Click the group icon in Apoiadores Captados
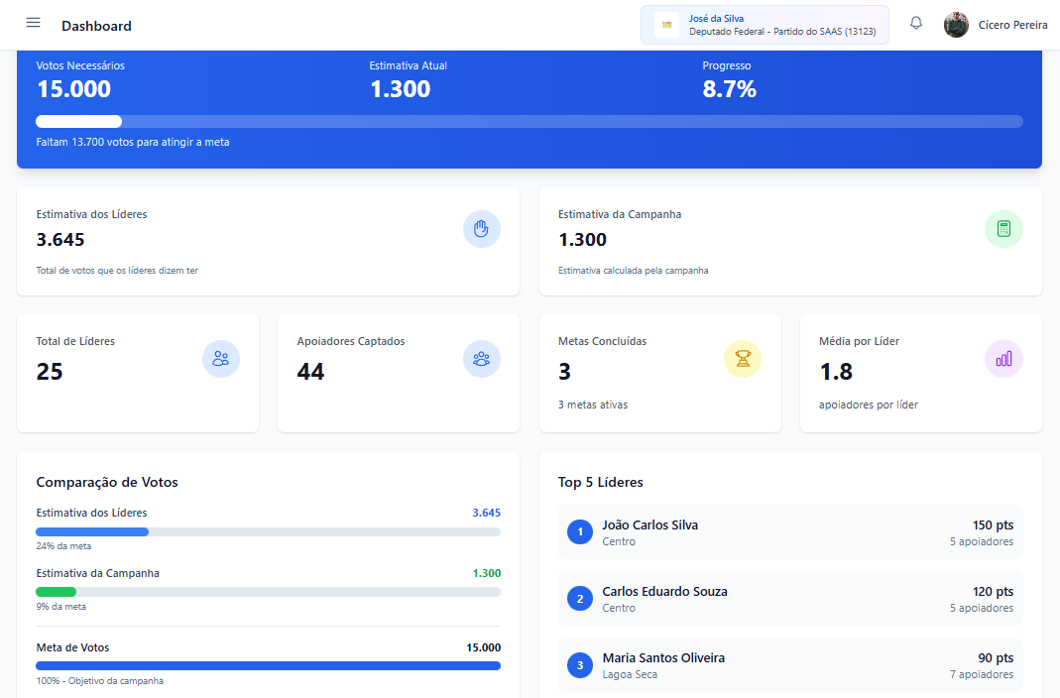Screen dimensions: 1060x698 point(481,359)
